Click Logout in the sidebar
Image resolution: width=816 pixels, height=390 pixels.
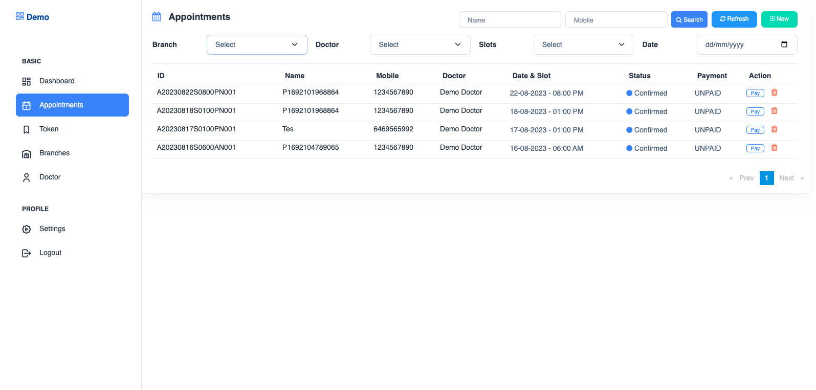(x=72, y=253)
